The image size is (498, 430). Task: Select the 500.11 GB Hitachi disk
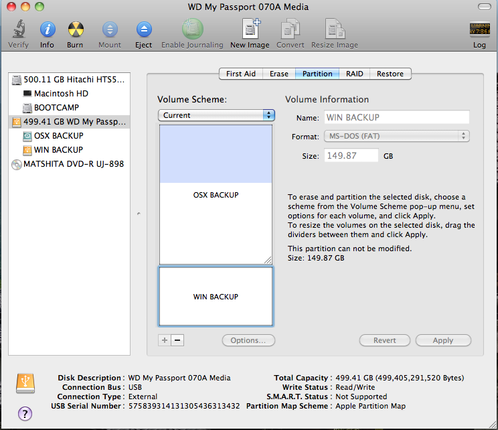[x=69, y=80]
